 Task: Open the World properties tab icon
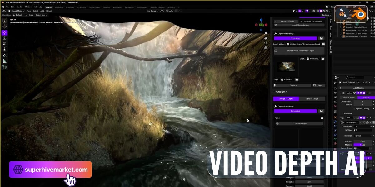[335, 106]
